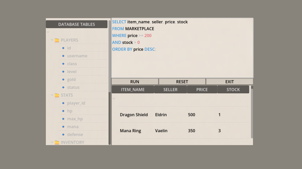Click stock value 1 for Dragon Shield
This screenshot has width=302, height=169.
pyautogui.click(x=219, y=115)
